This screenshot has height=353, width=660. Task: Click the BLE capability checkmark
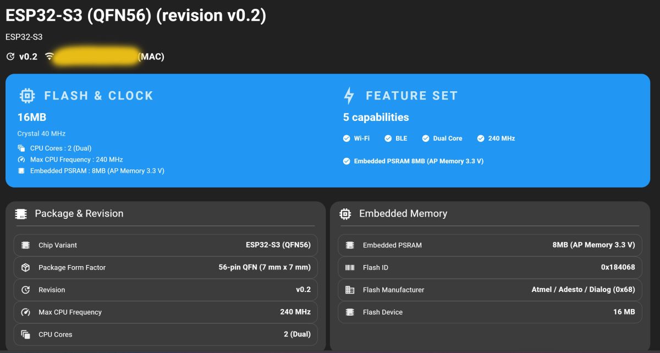(x=388, y=139)
